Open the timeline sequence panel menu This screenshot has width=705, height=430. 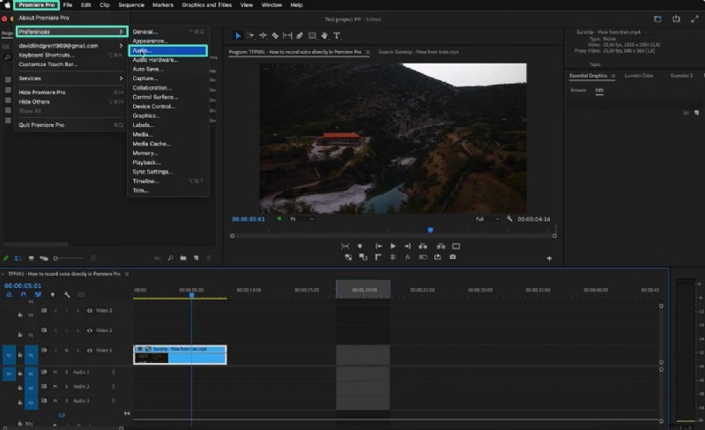pos(127,273)
